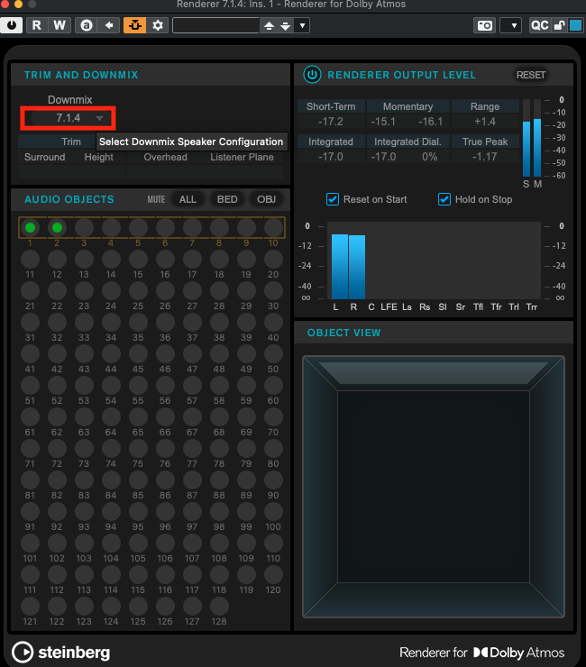Toggle audio object 15
The width and height of the screenshot is (586, 667).
coord(138,259)
